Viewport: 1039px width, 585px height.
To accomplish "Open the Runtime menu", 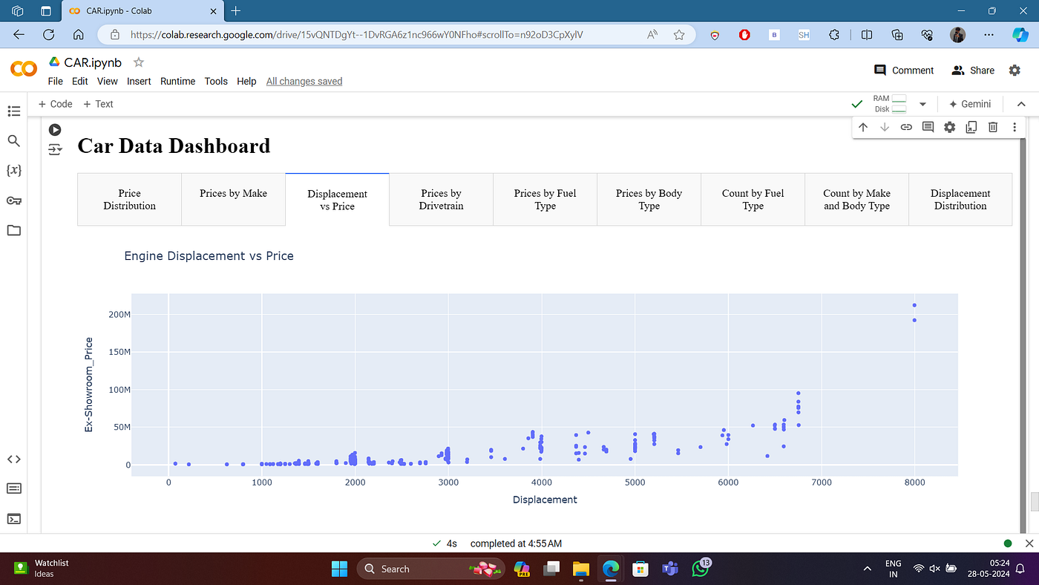I will [x=177, y=81].
